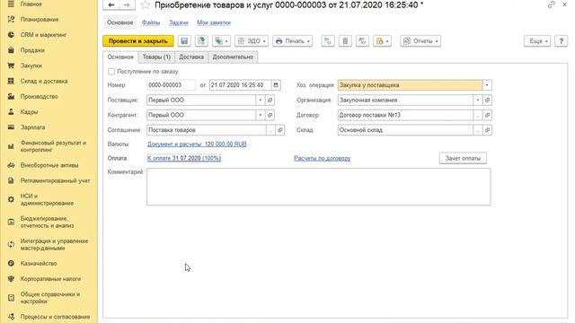Open the Задачи navigation link
Viewport: 575px width, 323px height.
click(179, 22)
